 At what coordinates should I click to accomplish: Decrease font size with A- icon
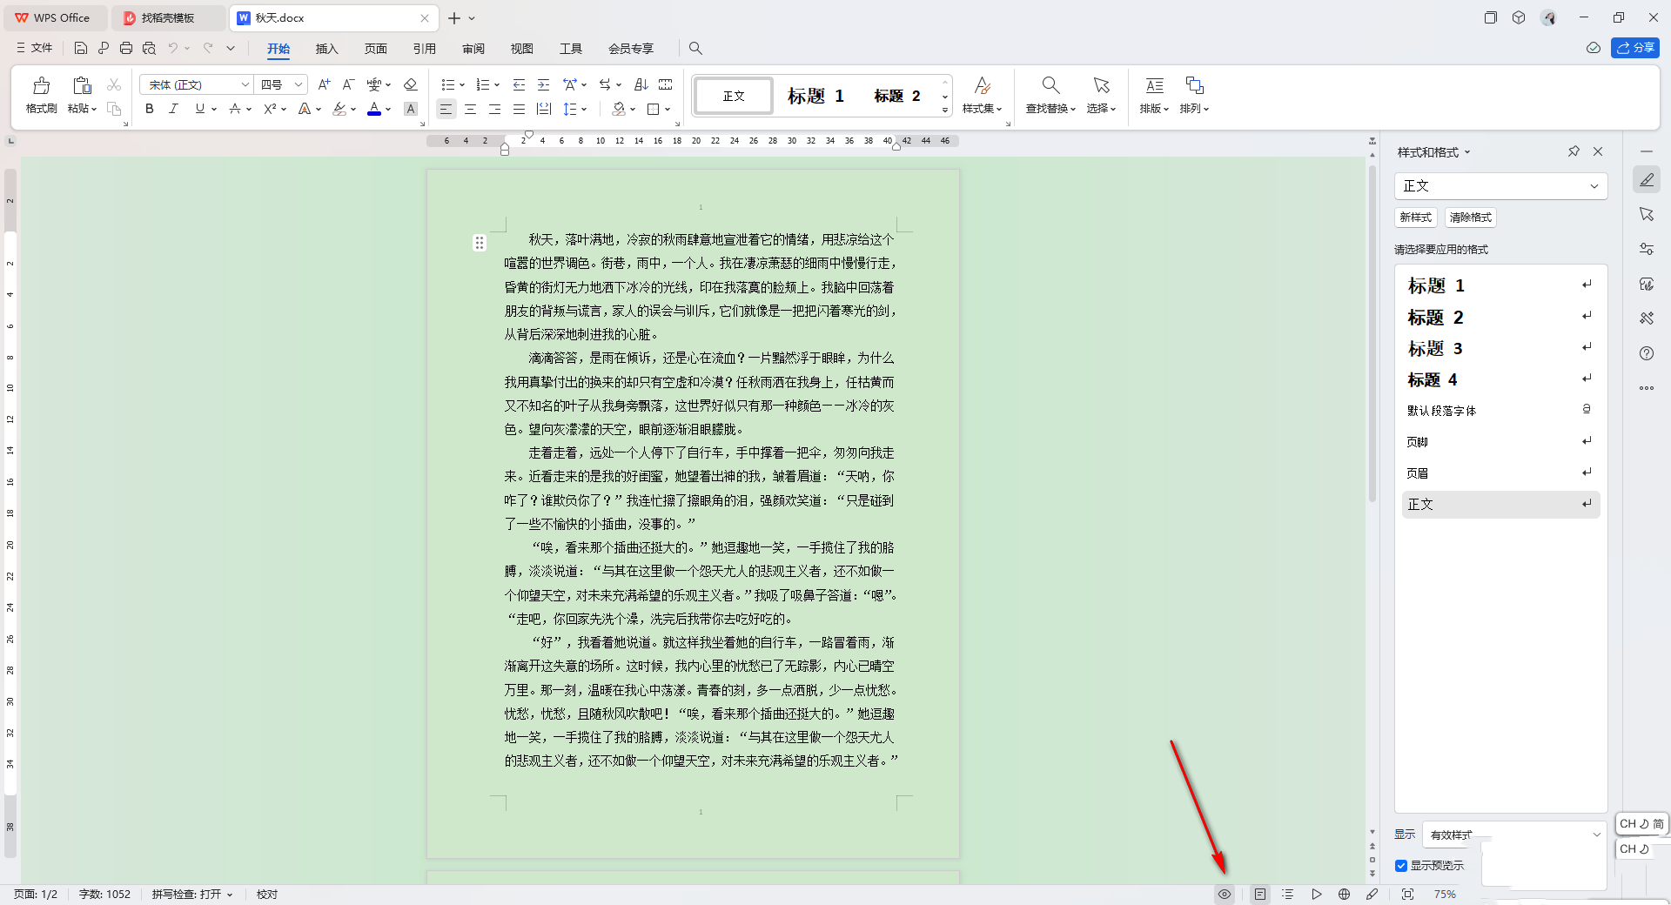tap(348, 84)
